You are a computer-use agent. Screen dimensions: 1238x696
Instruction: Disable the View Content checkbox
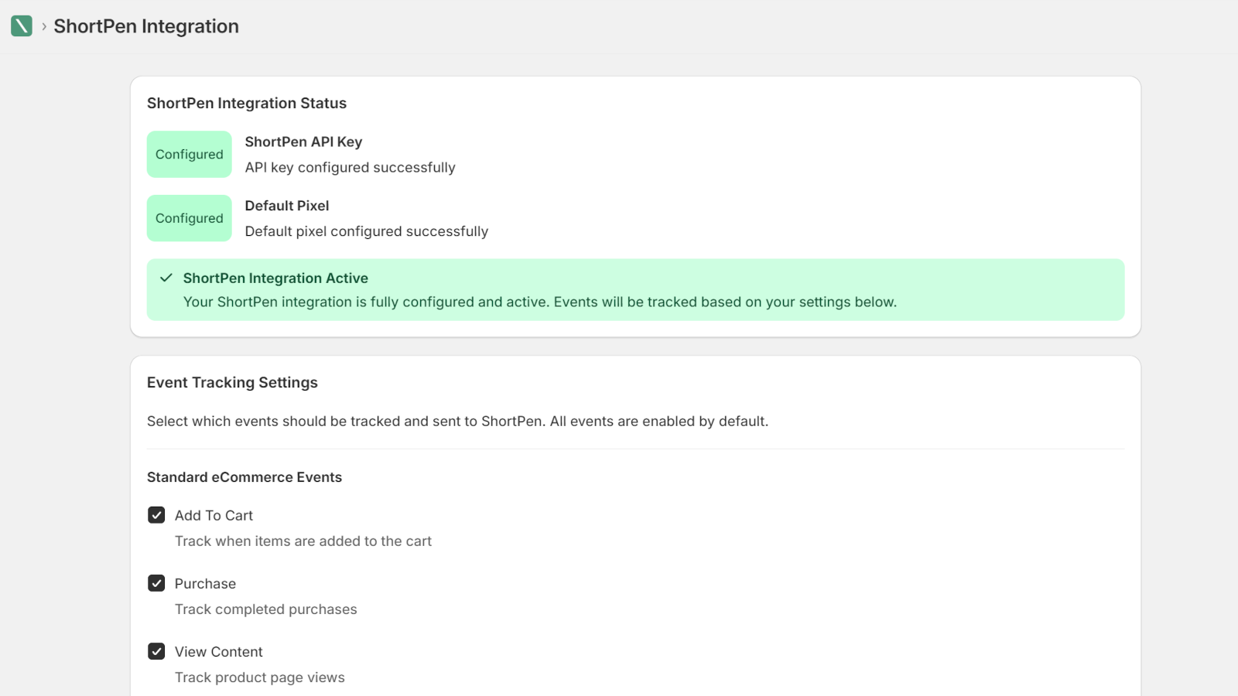[x=156, y=651]
